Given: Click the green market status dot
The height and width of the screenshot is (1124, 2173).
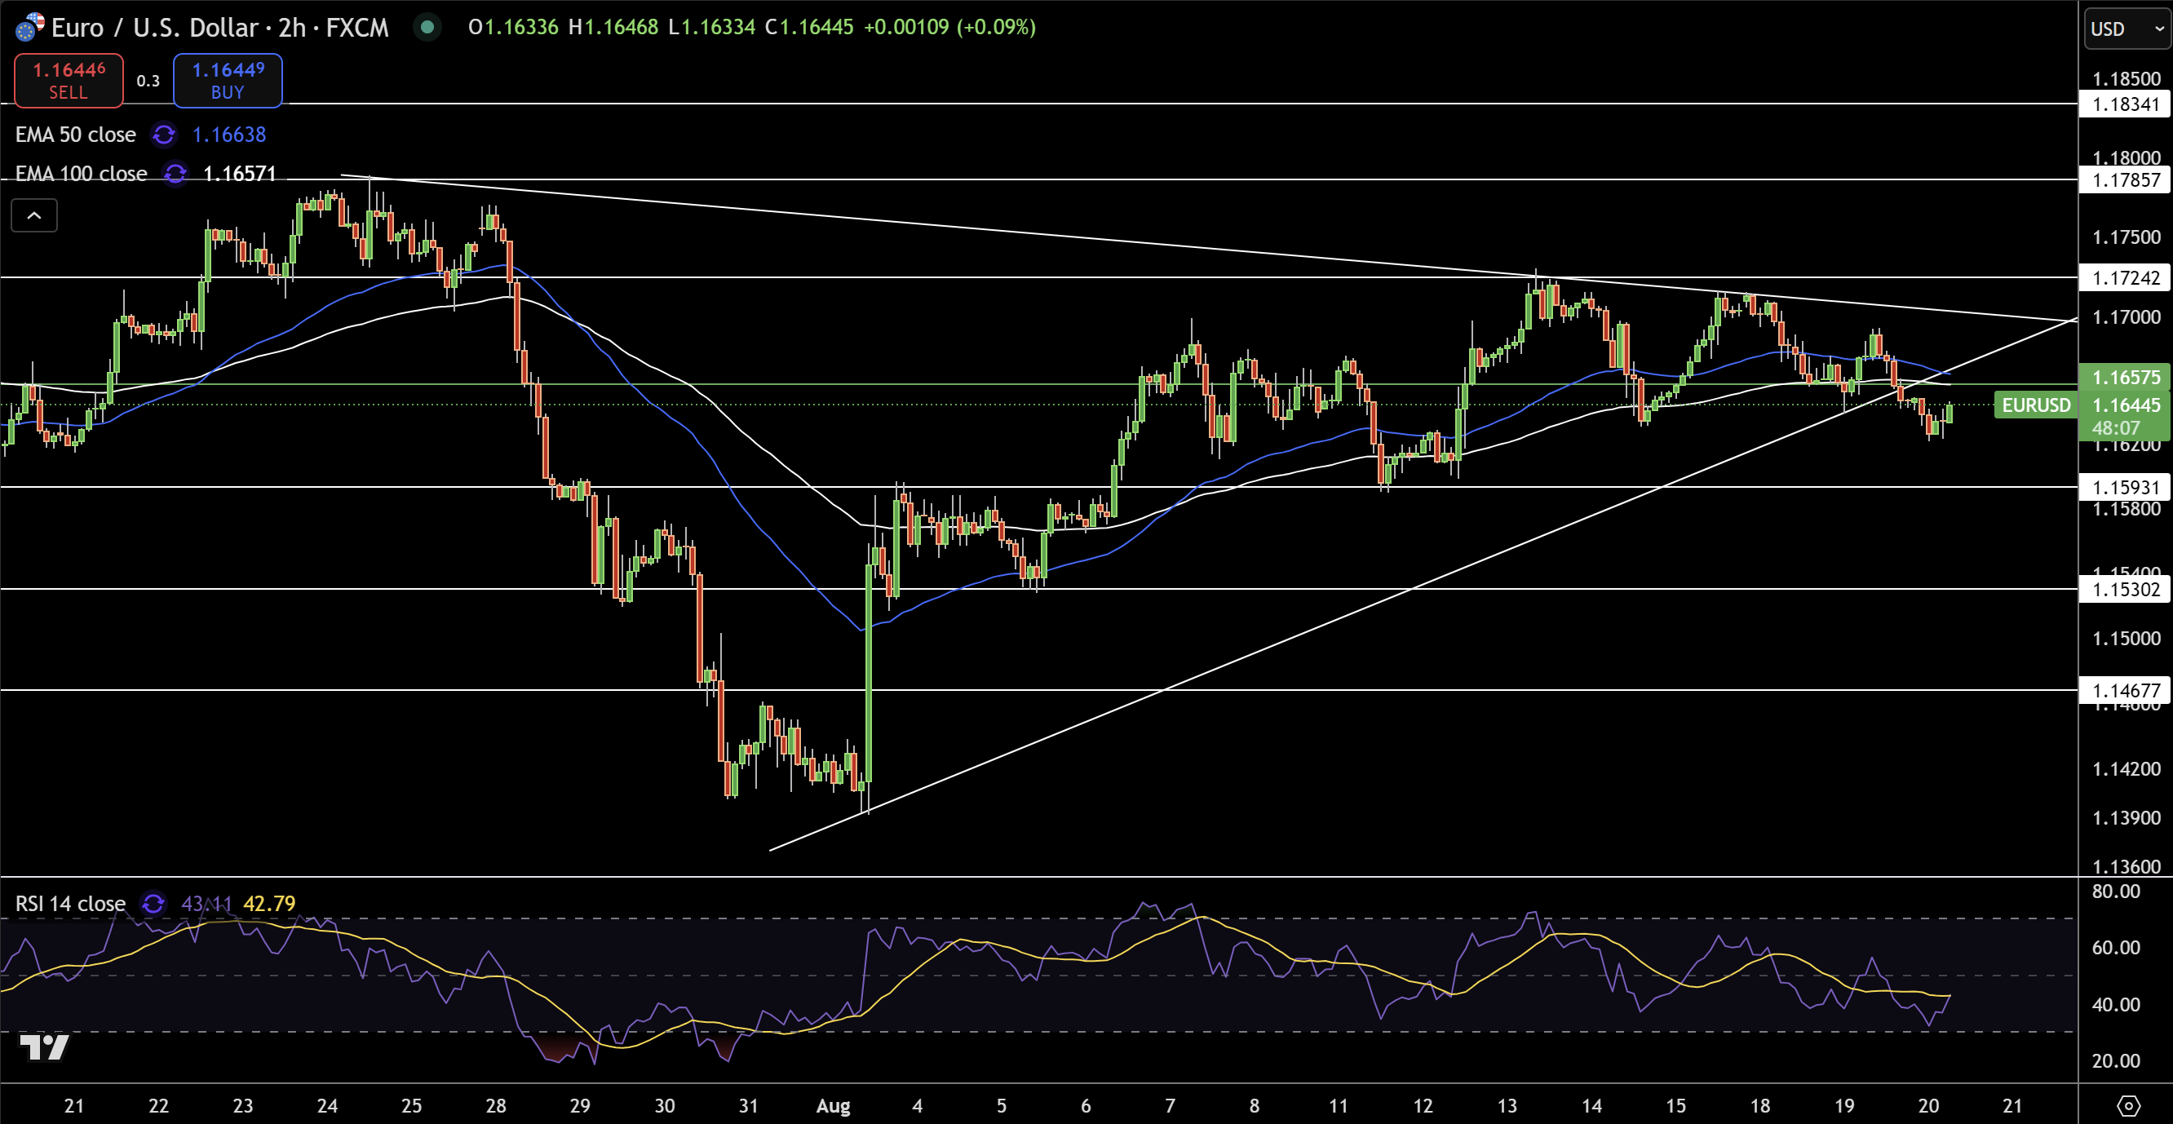Looking at the screenshot, I should (427, 27).
